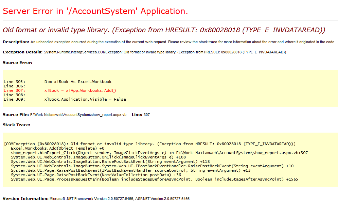This screenshot has width=338, height=203.
Task: Click the 'Server Error in /AccountSystem Application' heading
Action: (95, 11)
